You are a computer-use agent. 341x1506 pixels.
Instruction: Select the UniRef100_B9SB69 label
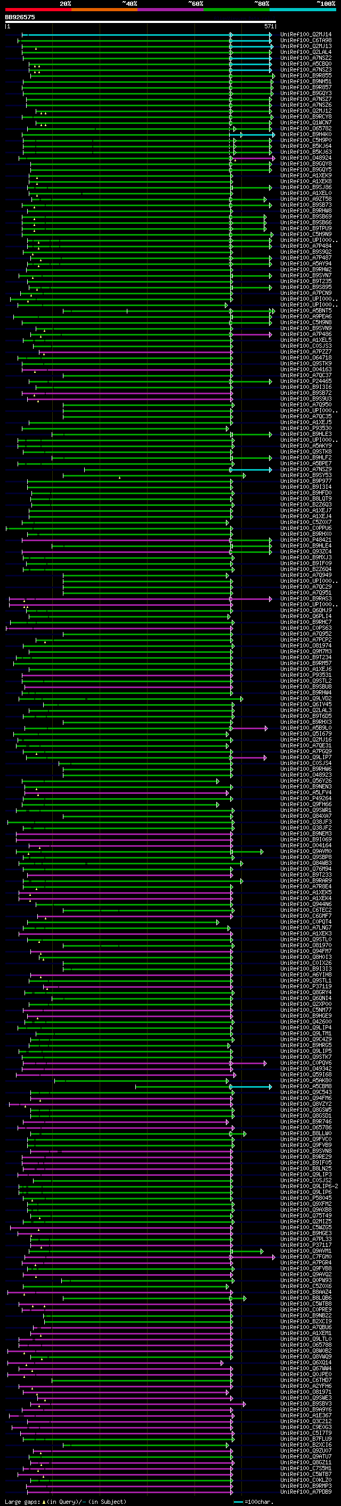tap(306, 217)
